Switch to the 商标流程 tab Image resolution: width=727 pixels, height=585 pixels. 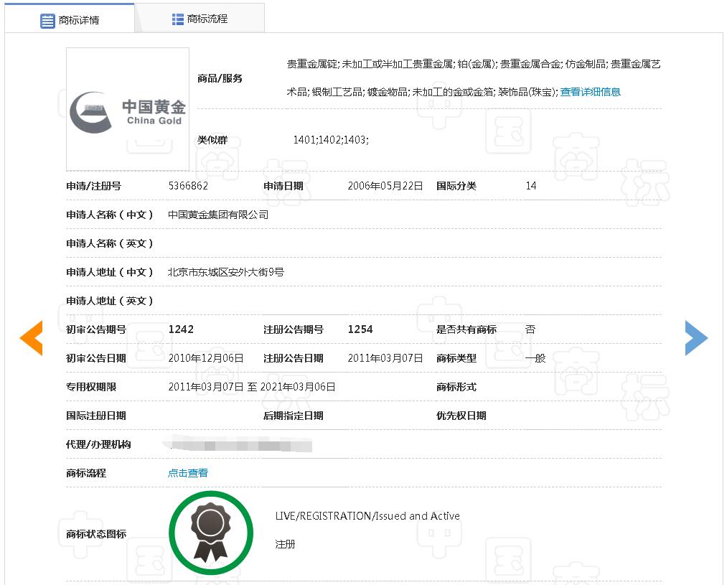click(207, 19)
